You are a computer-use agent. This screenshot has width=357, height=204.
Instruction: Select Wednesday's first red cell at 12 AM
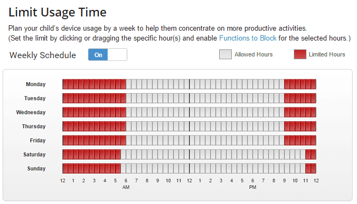65,112
